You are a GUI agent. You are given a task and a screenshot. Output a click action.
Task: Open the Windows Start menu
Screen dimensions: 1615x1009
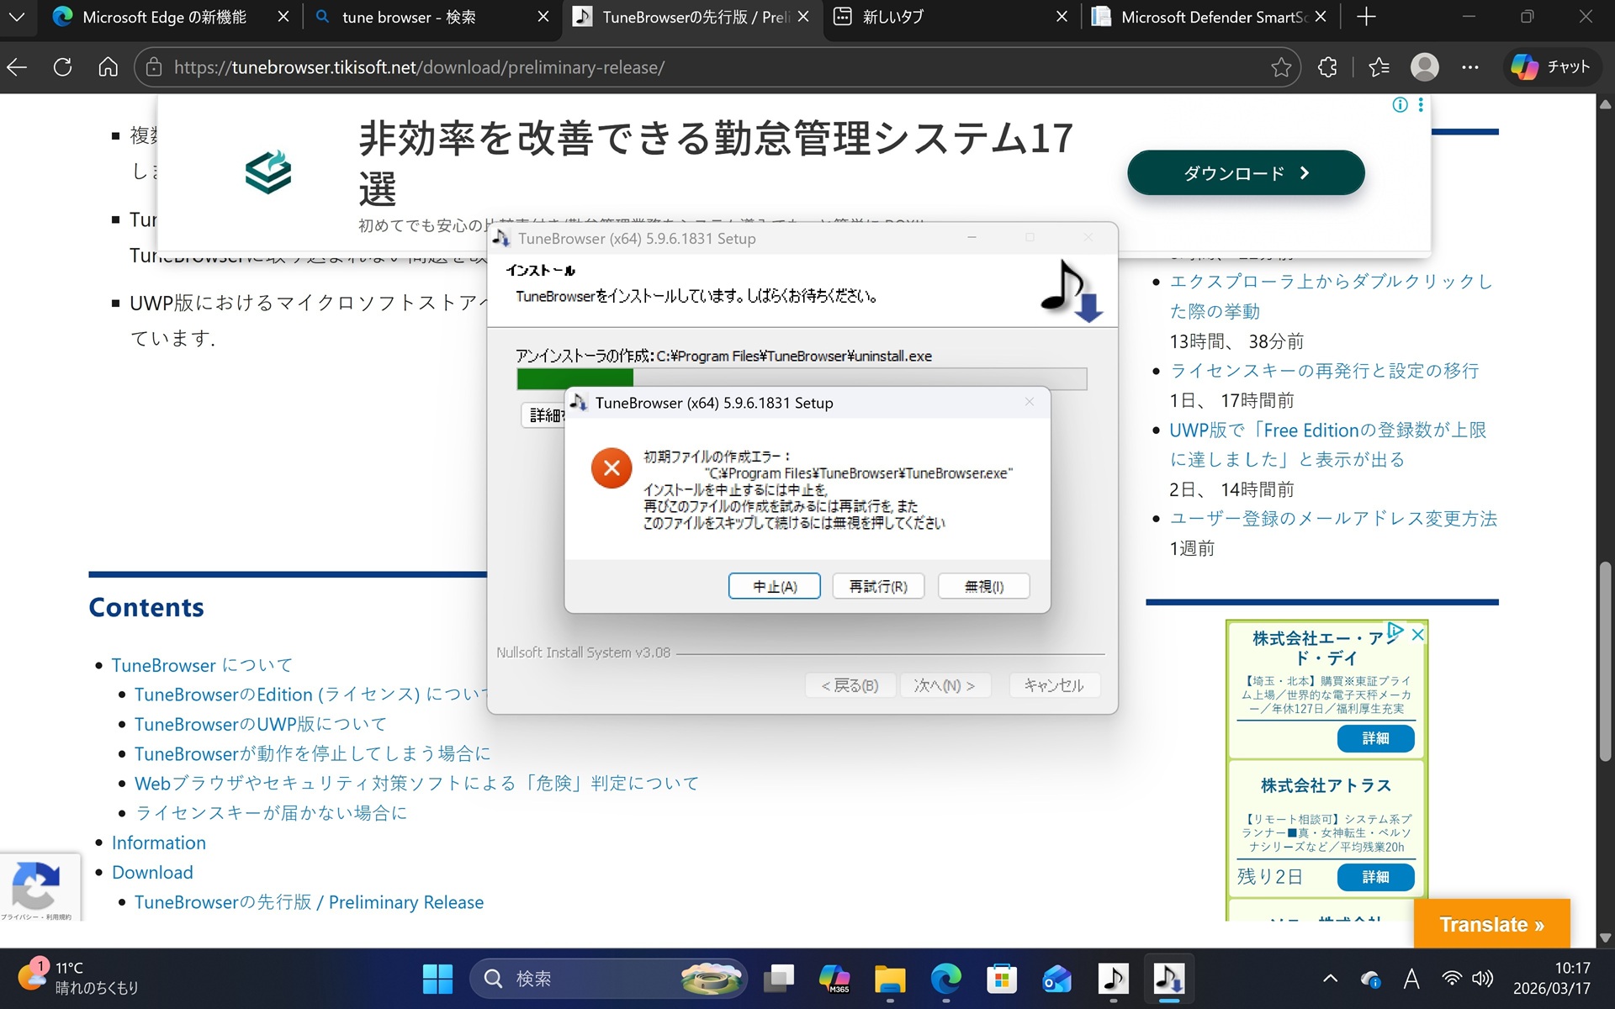(437, 979)
